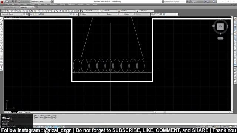237x133 pixels.
Task: Open the Express menu
Action: (95, 4)
